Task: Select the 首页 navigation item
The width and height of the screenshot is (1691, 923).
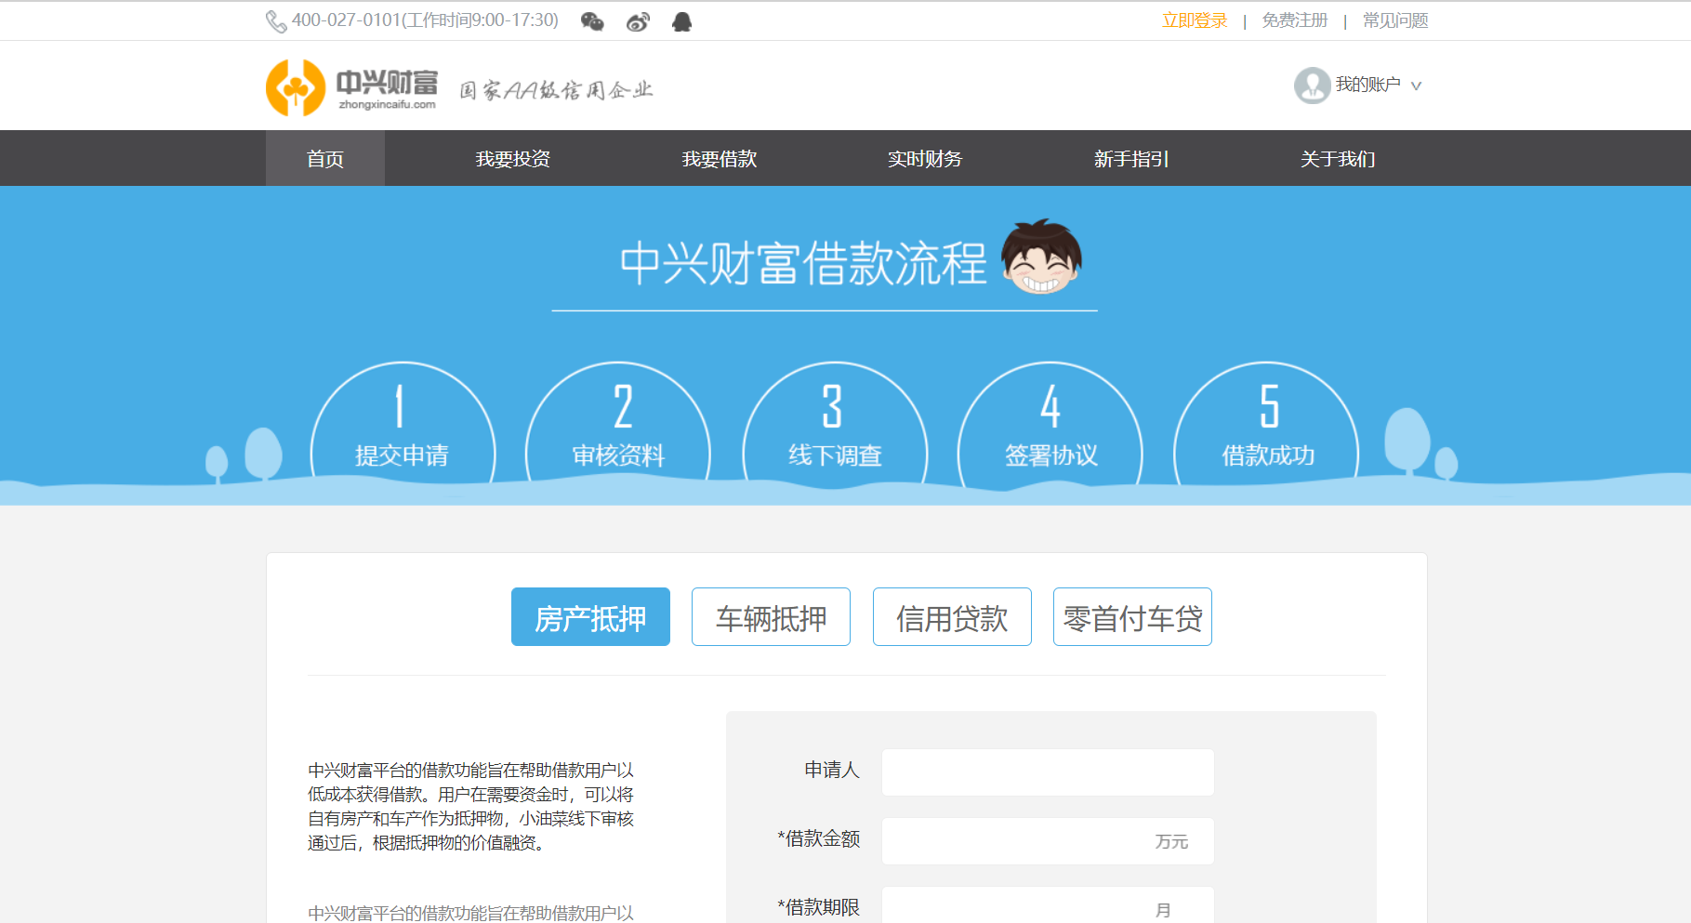Action: (325, 158)
